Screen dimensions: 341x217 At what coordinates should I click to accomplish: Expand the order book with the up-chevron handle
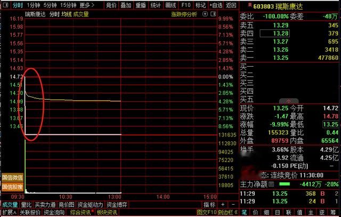pyautogui.click(x=289, y=101)
